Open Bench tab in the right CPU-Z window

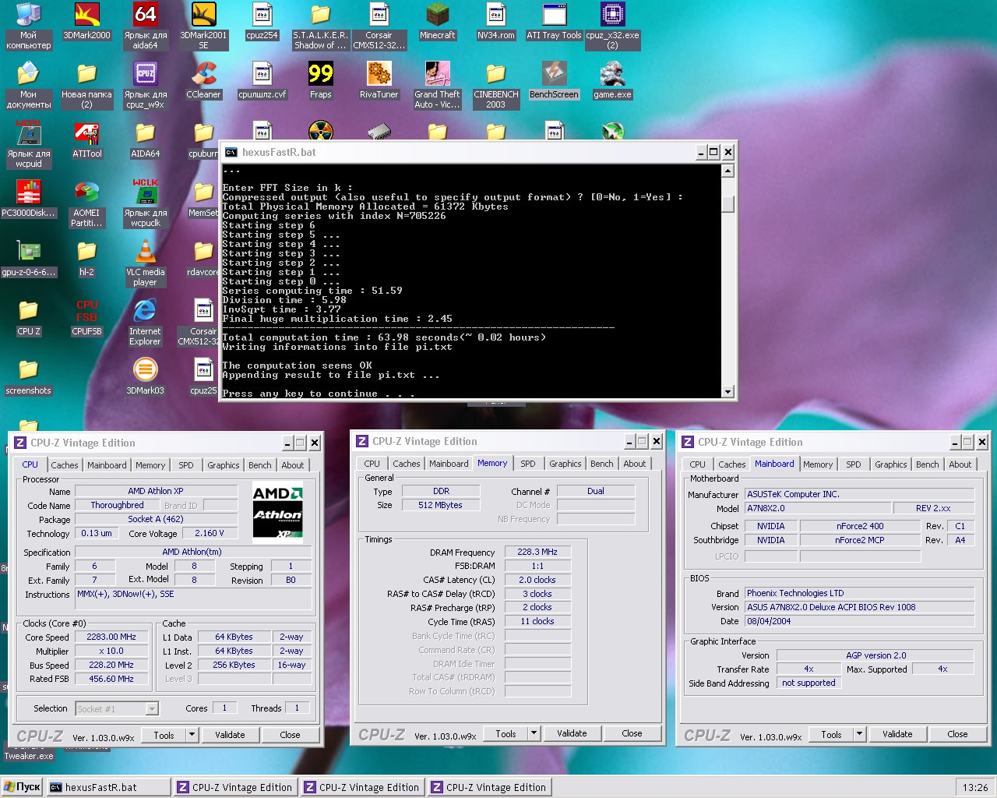(928, 464)
